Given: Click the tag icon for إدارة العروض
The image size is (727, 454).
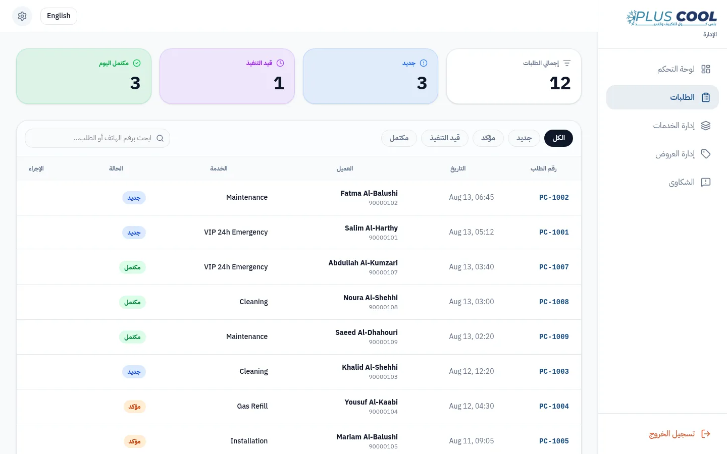Looking at the screenshot, I should 706,154.
